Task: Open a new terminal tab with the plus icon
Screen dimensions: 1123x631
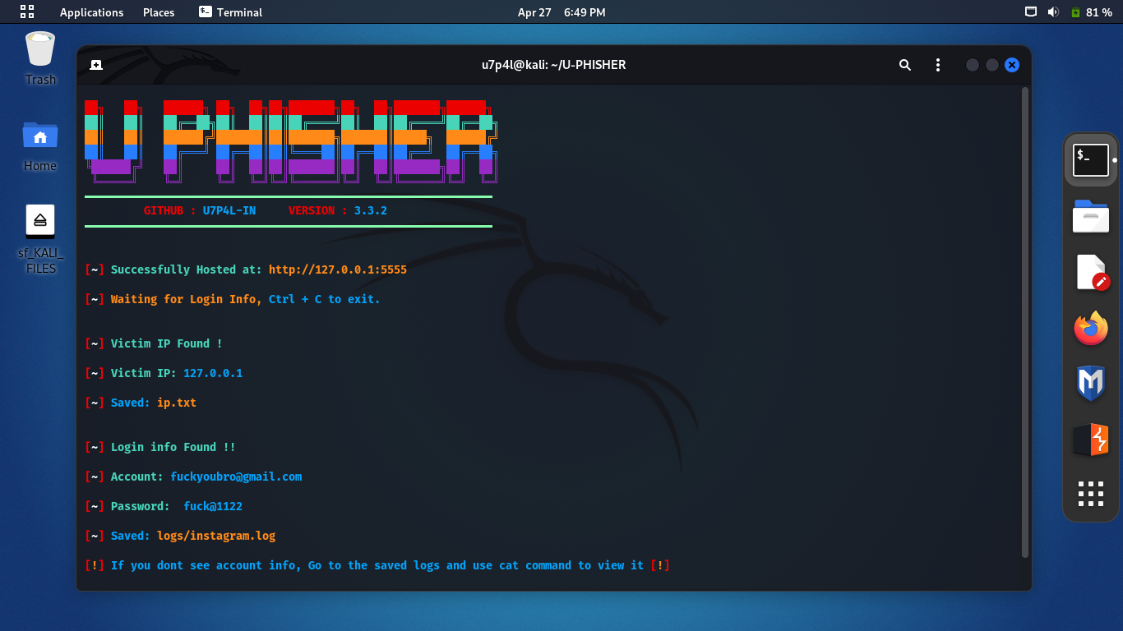Action: 96,65
